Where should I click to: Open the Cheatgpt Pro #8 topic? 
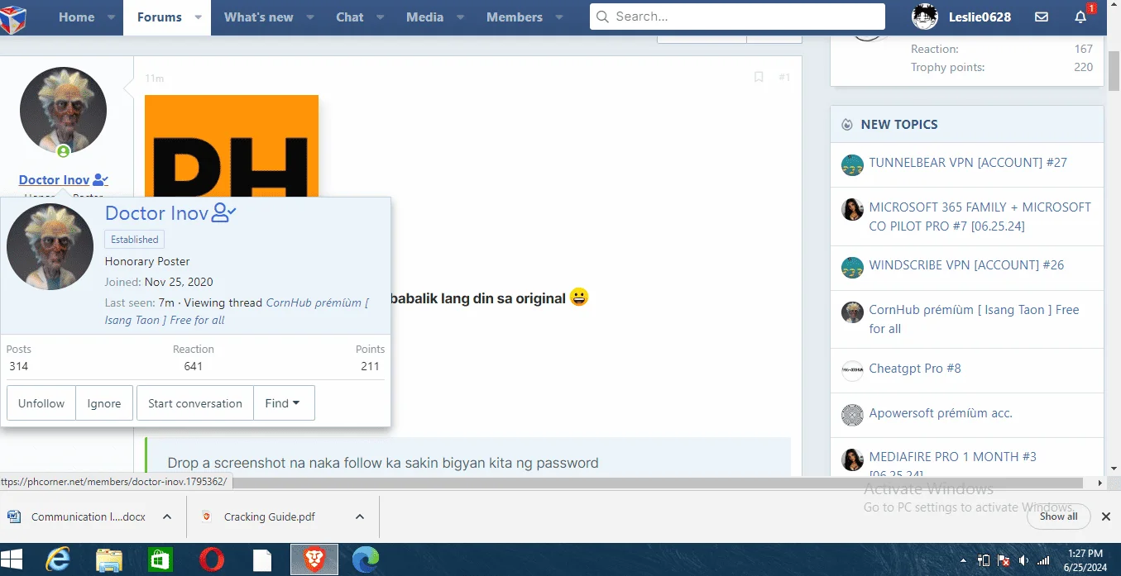915,369
